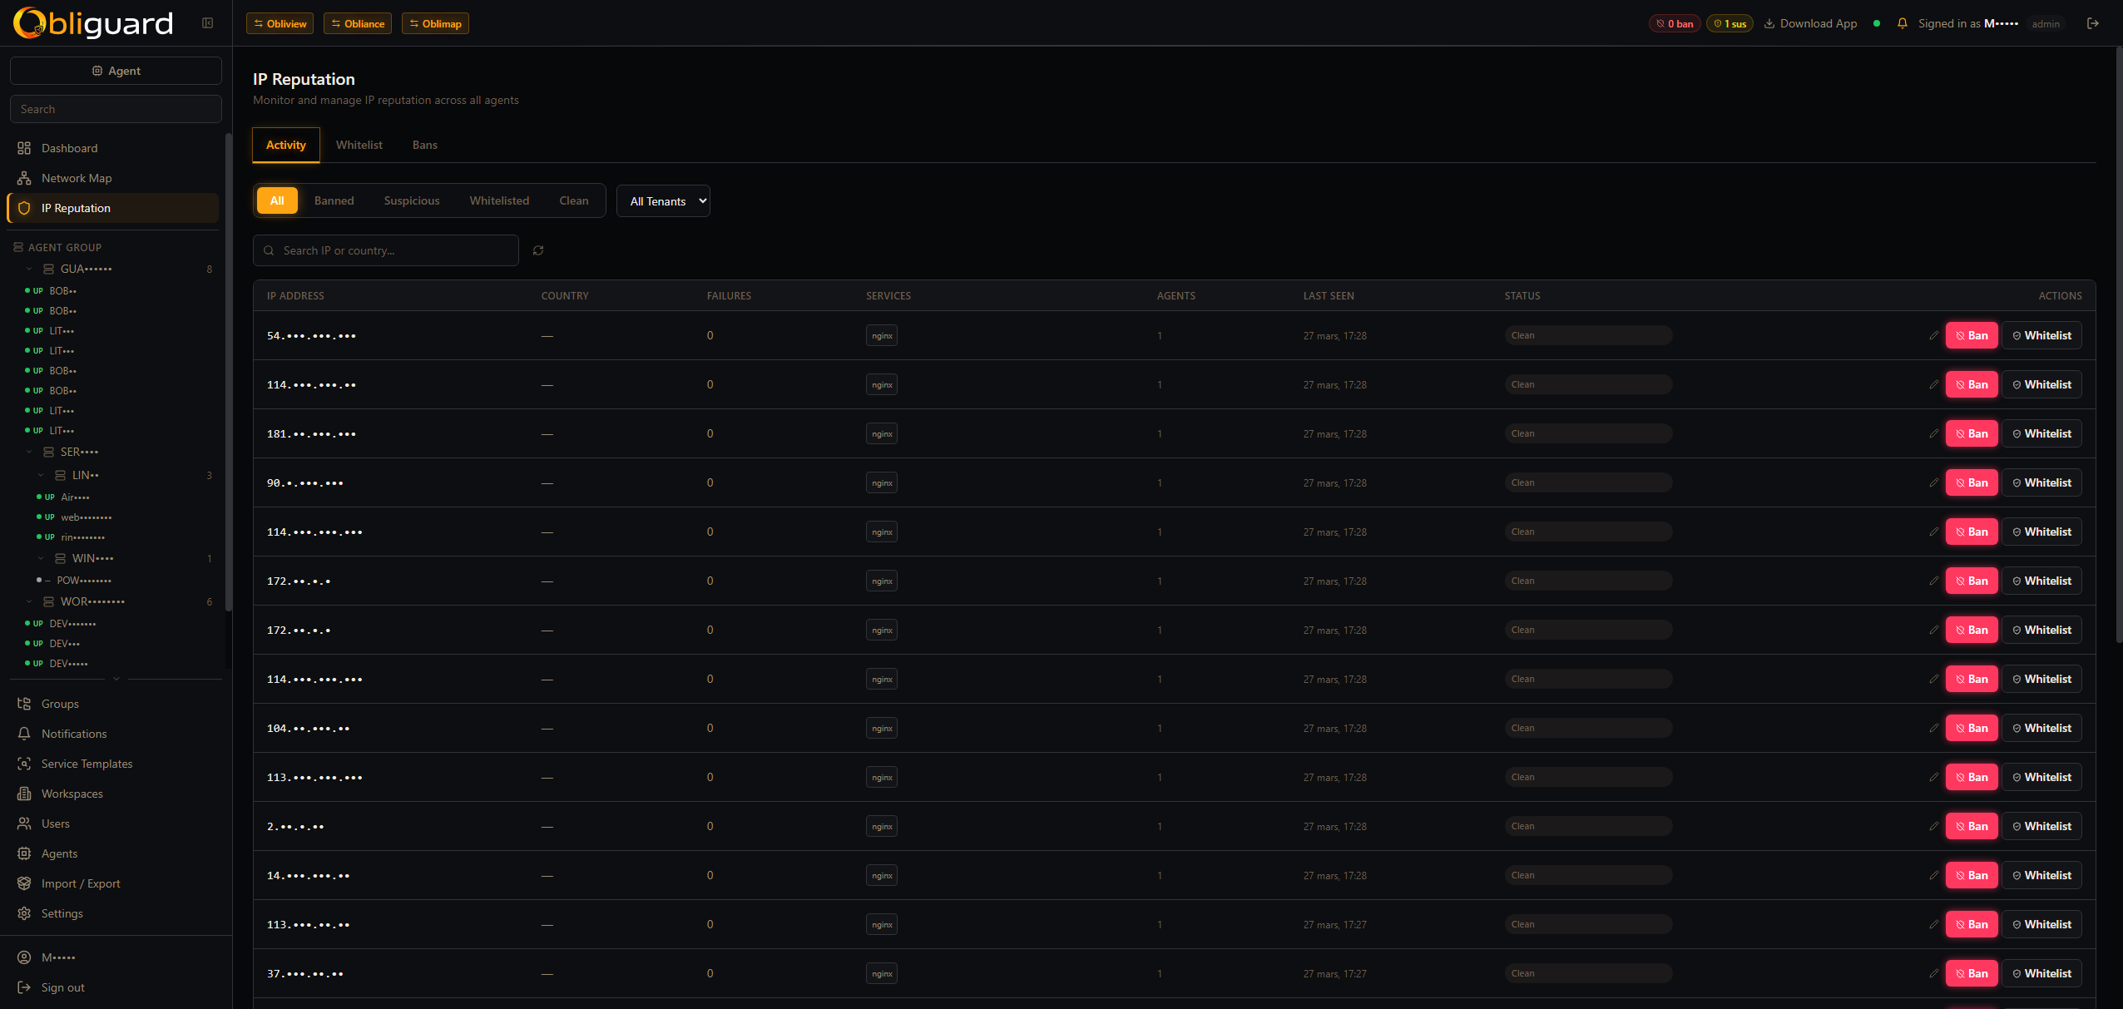Open Network Map from the sidebar
The image size is (2123, 1009).
[76, 177]
